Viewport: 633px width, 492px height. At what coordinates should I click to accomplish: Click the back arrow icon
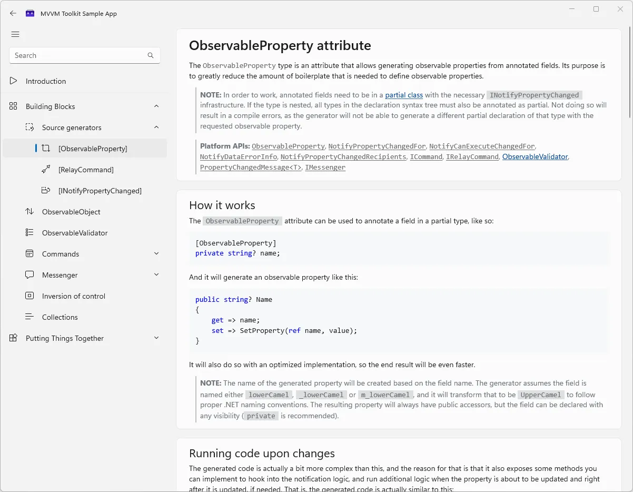click(13, 14)
